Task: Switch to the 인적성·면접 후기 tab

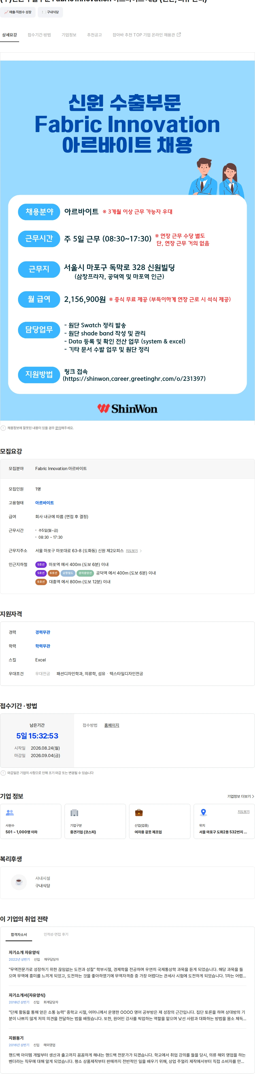Action: pos(56,934)
